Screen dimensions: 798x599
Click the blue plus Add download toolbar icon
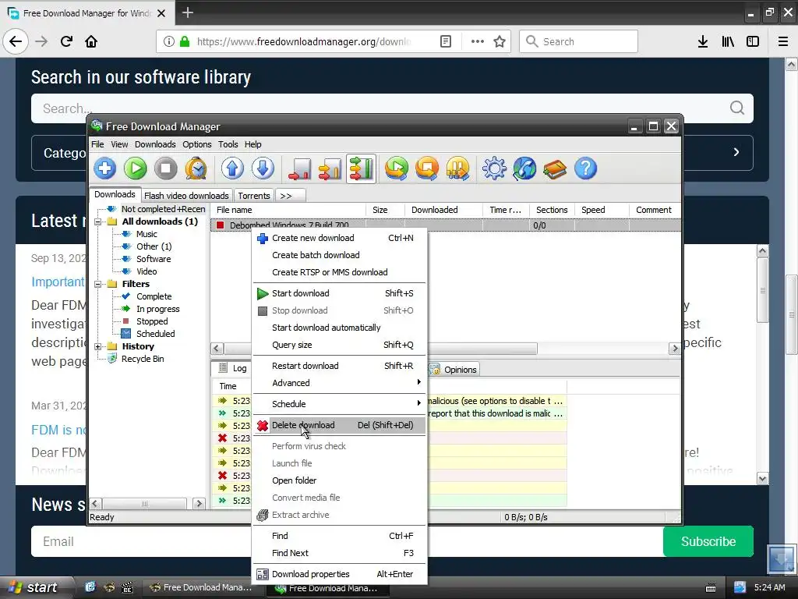click(x=105, y=168)
